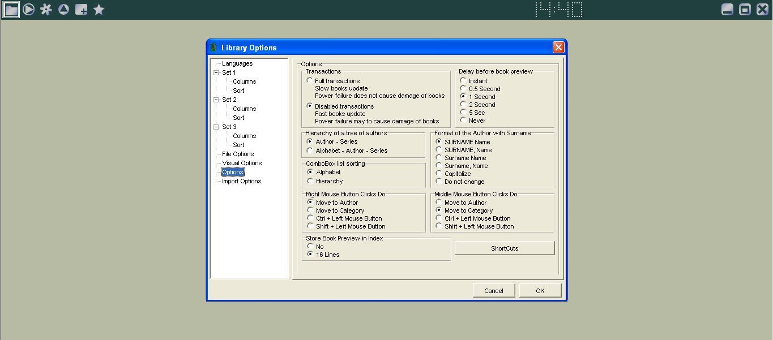Set right mouse button to Move to Category
Image resolution: width=773 pixels, height=340 pixels.
[310, 210]
